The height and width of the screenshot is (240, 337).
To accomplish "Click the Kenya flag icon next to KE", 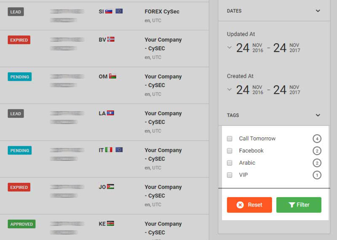I will pyautogui.click(x=110, y=224).
